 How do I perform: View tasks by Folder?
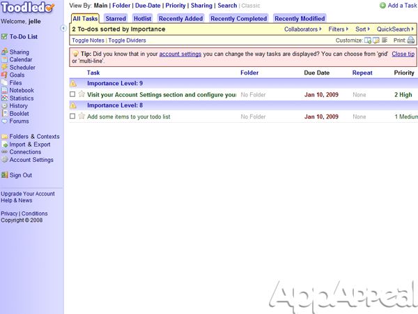coord(121,6)
